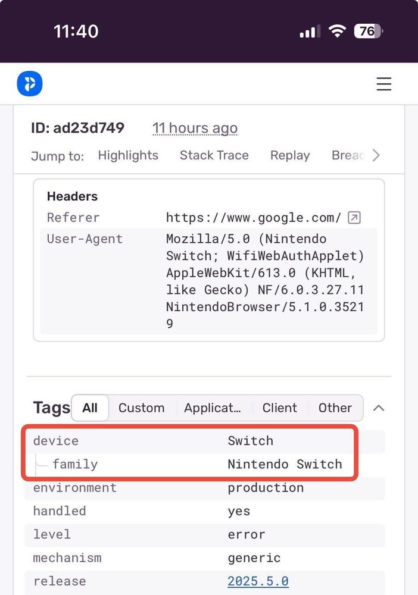The width and height of the screenshot is (418, 595).
Task: Click the level tag key
Action: [x=52, y=534]
